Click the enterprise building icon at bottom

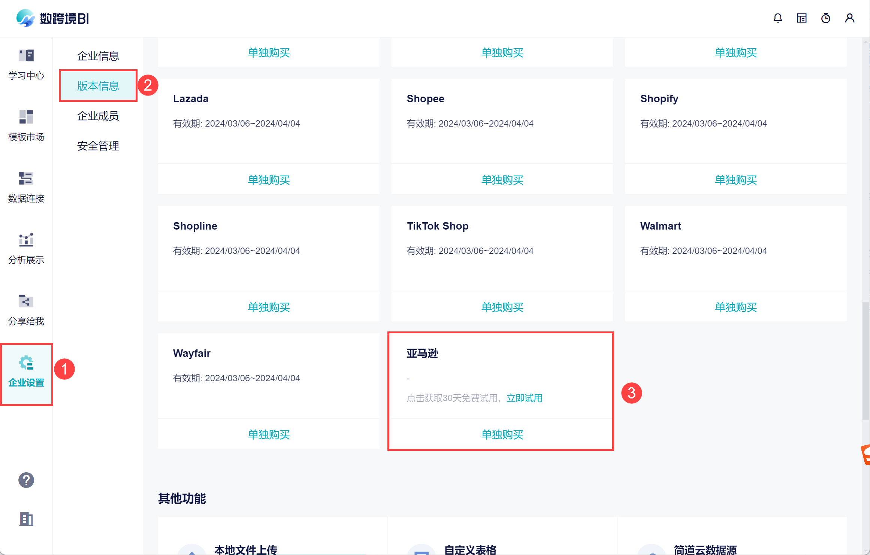26,519
